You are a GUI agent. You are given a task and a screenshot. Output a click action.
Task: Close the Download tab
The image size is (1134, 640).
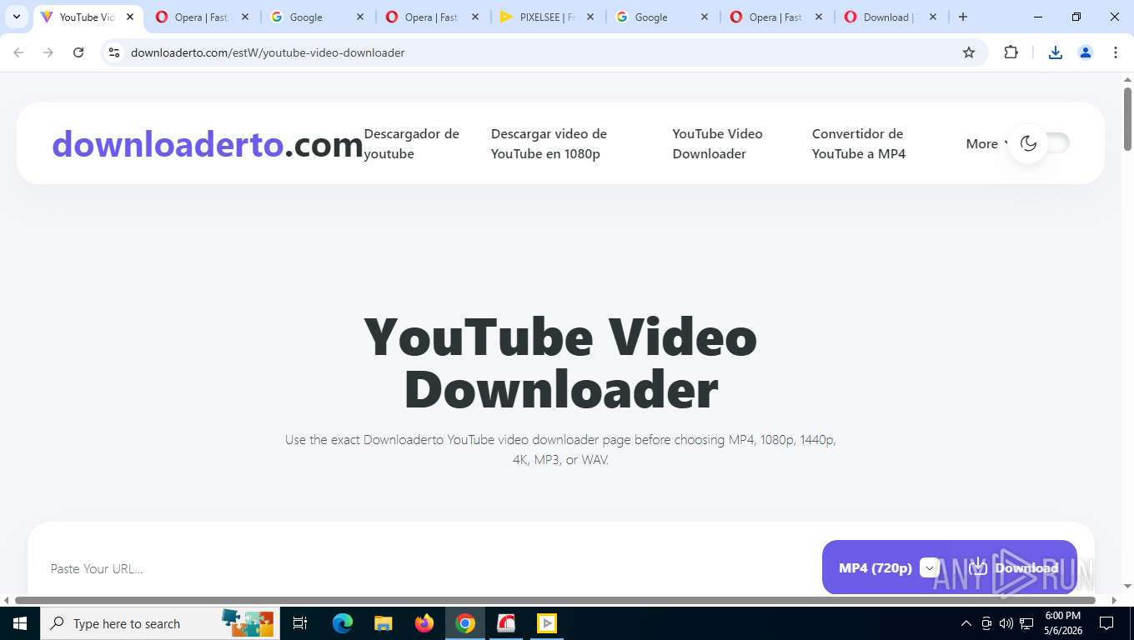coord(933,17)
